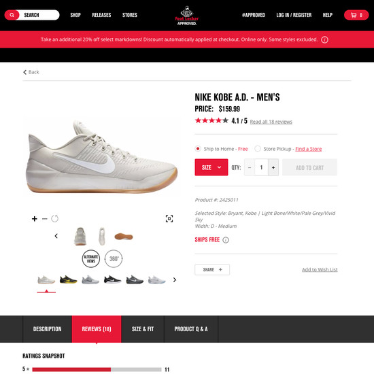Switch to the Size & Fit tab

coord(143,329)
